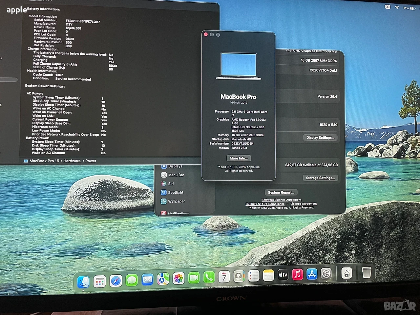420x315 pixels.
Task: Open the App Store icon
Action: click(312, 274)
